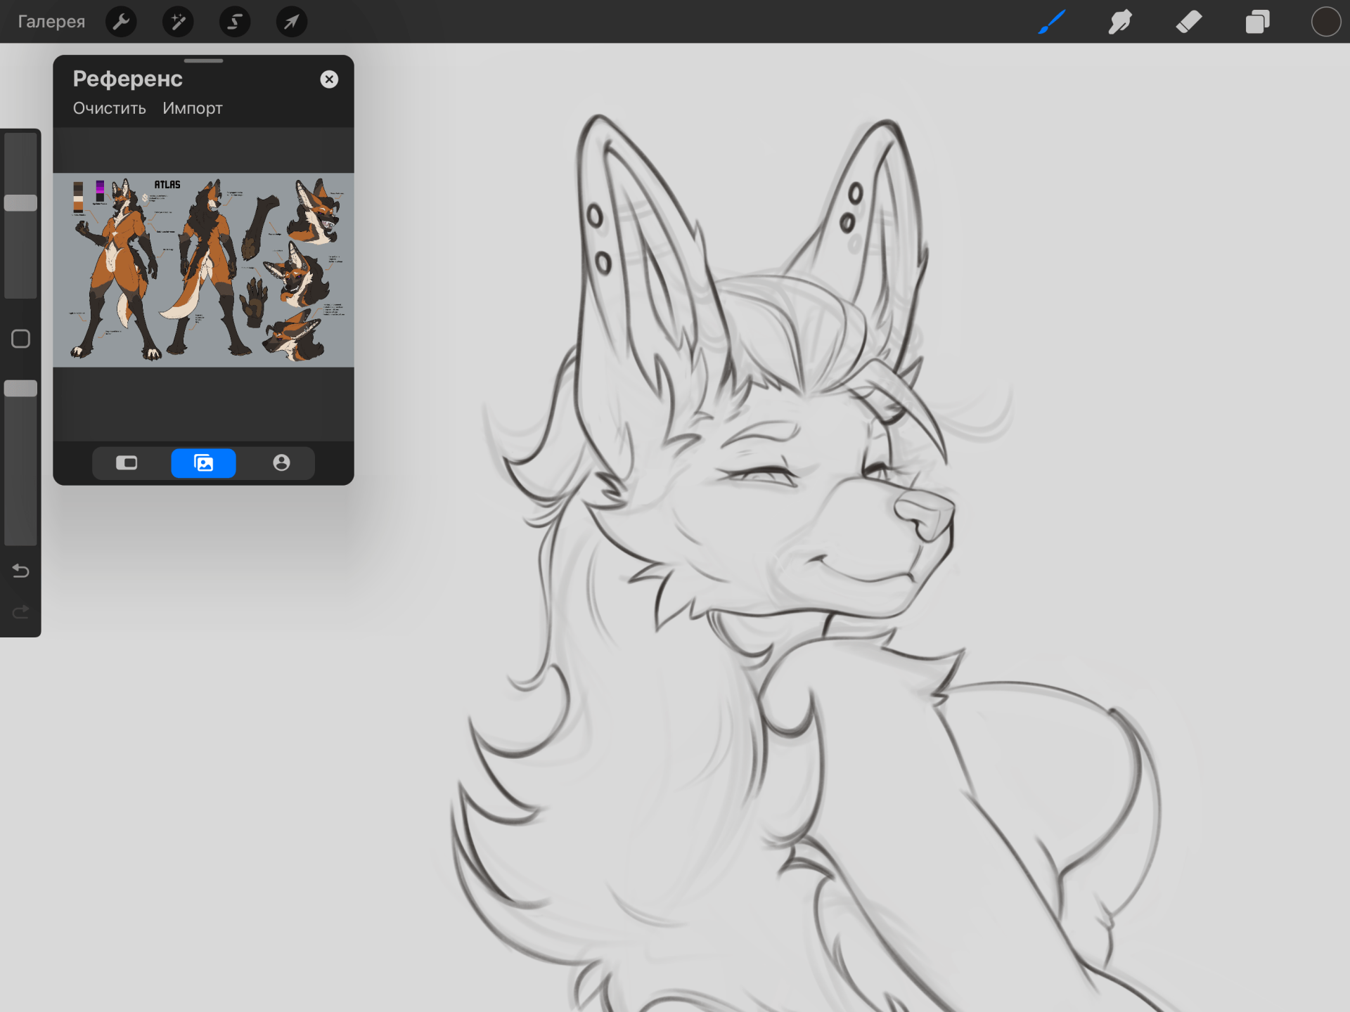
Task: Select the Eraser tool
Action: (x=1188, y=22)
